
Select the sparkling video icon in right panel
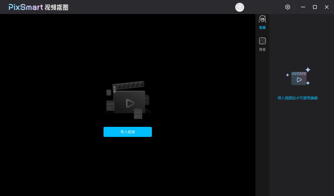[x=299, y=79]
